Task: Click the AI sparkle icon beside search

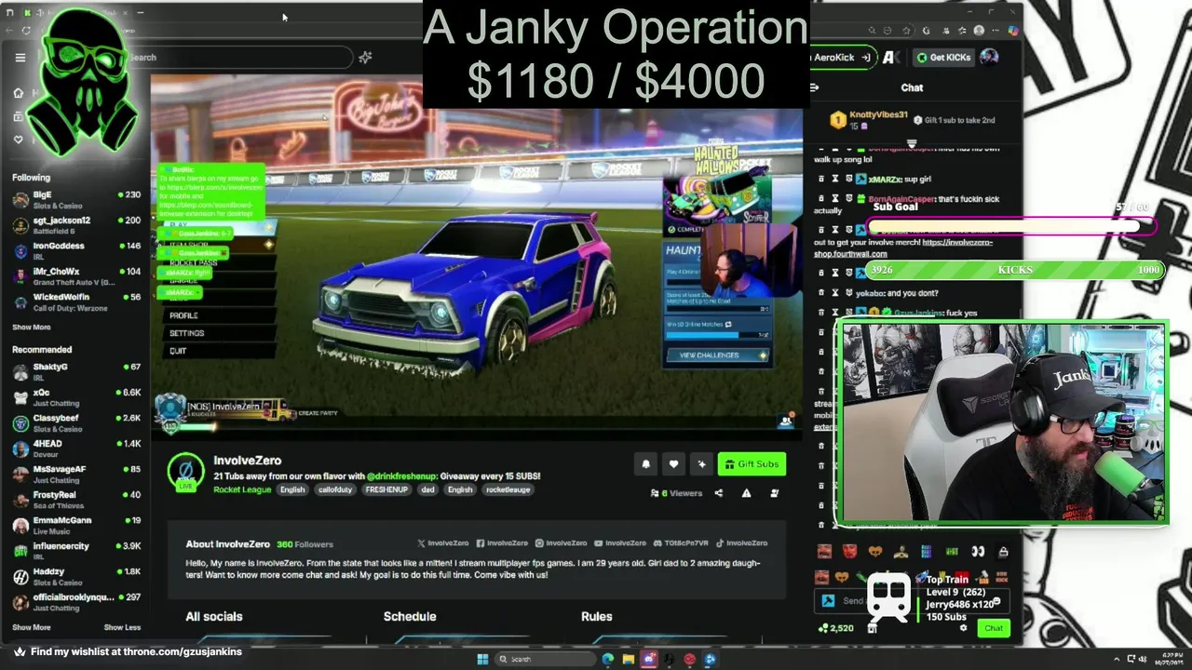Action: 365,58
